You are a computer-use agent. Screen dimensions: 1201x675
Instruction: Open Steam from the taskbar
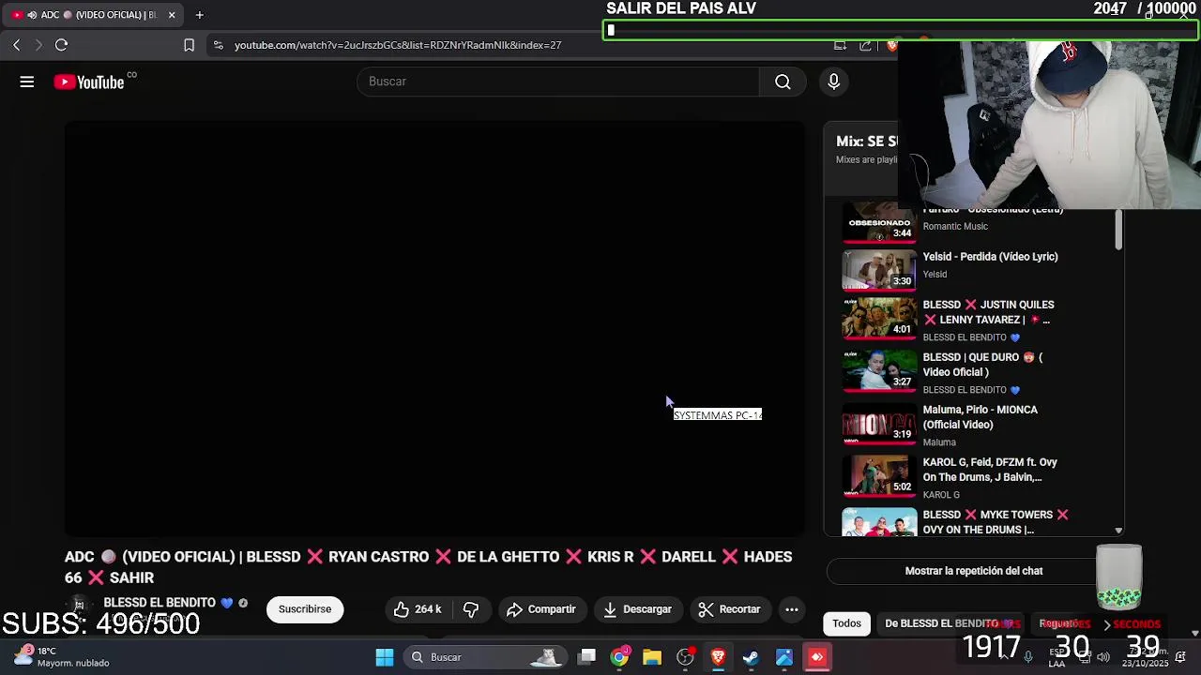tap(751, 657)
